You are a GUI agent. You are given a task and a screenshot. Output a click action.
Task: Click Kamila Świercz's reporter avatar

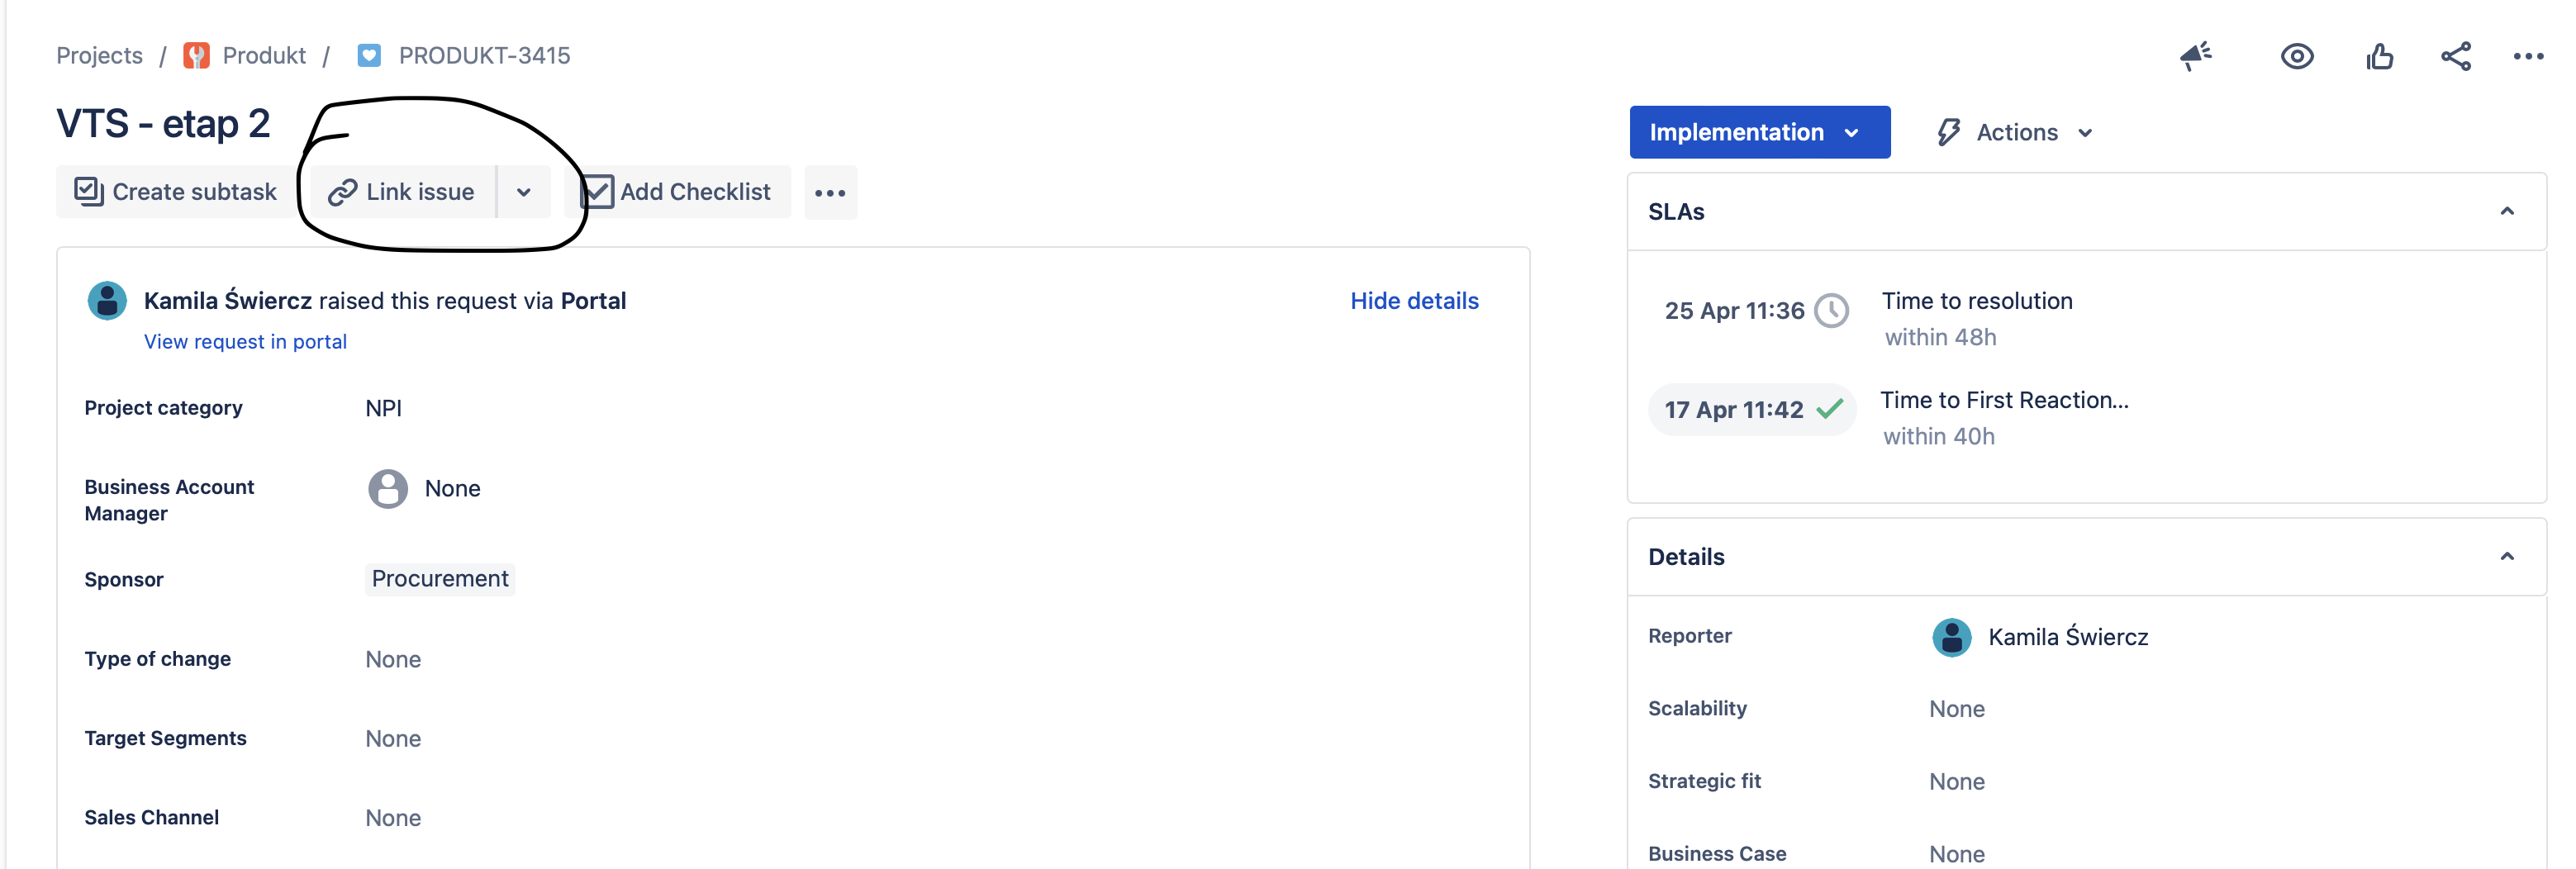[1950, 637]
